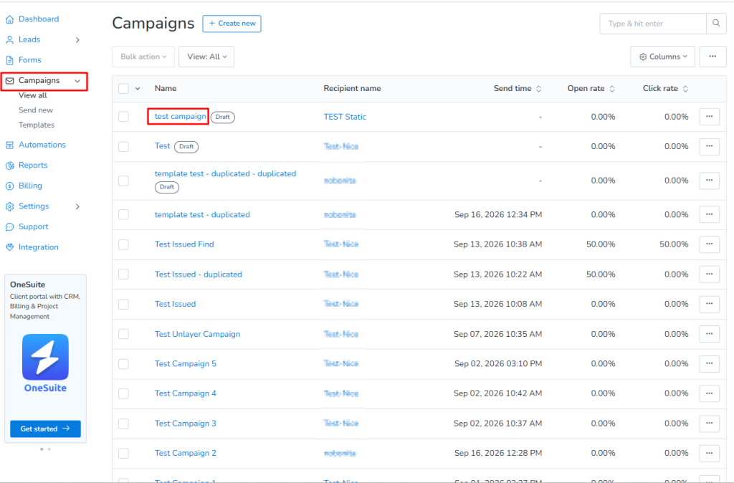Open row actions for Test draft row
This screenshot has width=734, height=483.
709,146
